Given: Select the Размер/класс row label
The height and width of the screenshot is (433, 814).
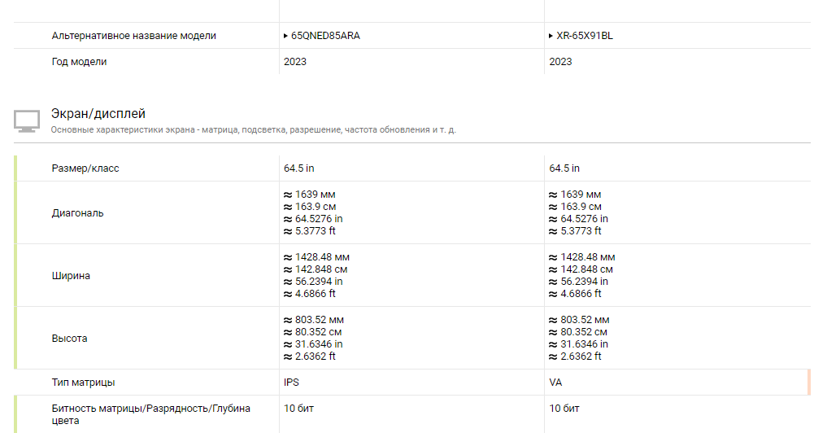Looking at the screenshot, I should (x=85, y=168).
